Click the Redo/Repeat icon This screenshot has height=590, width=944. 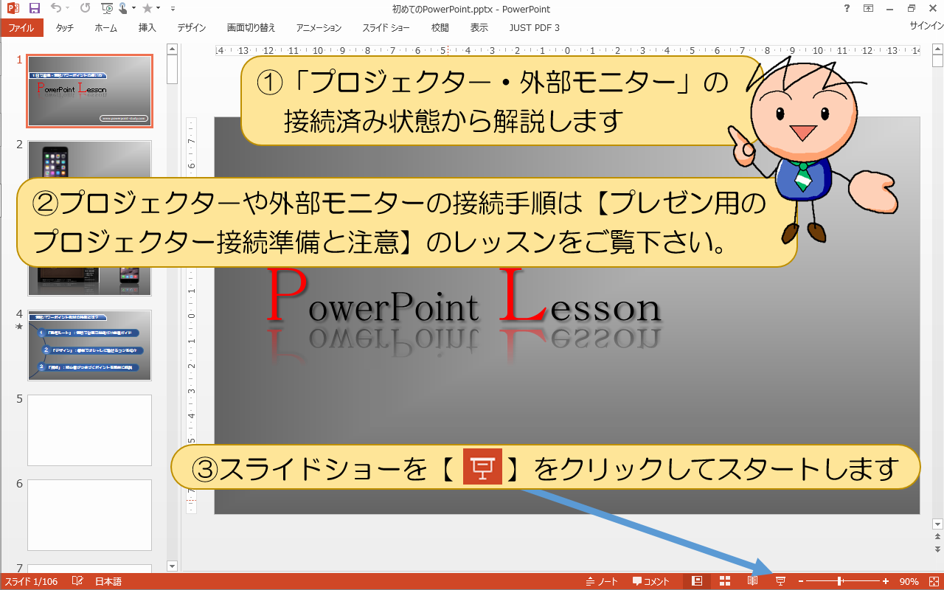(x=85, y=9)
